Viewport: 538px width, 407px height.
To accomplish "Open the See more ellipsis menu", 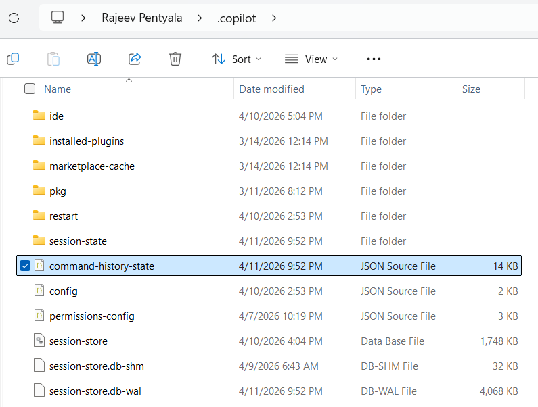I will [x=374, y=59].
